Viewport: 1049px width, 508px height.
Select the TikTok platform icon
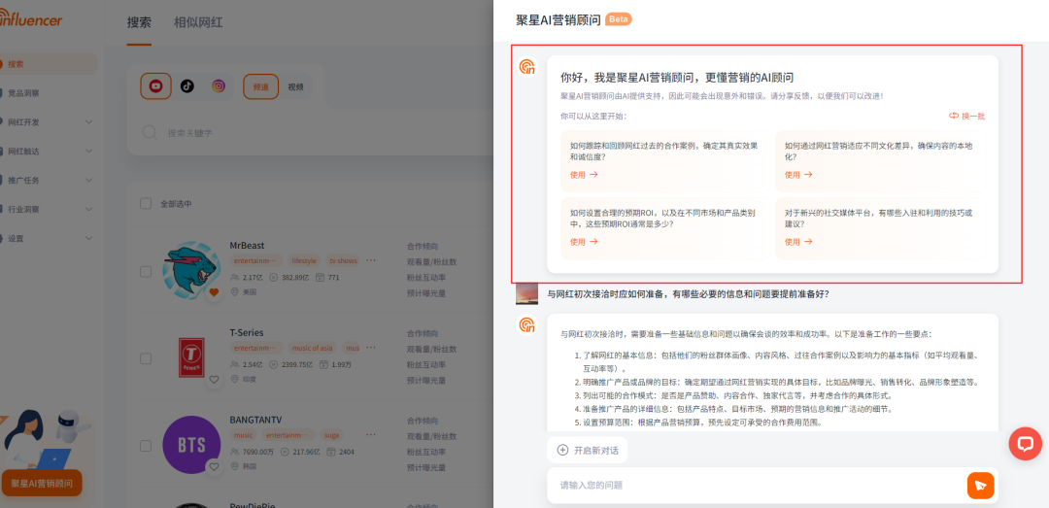[187, 85]
